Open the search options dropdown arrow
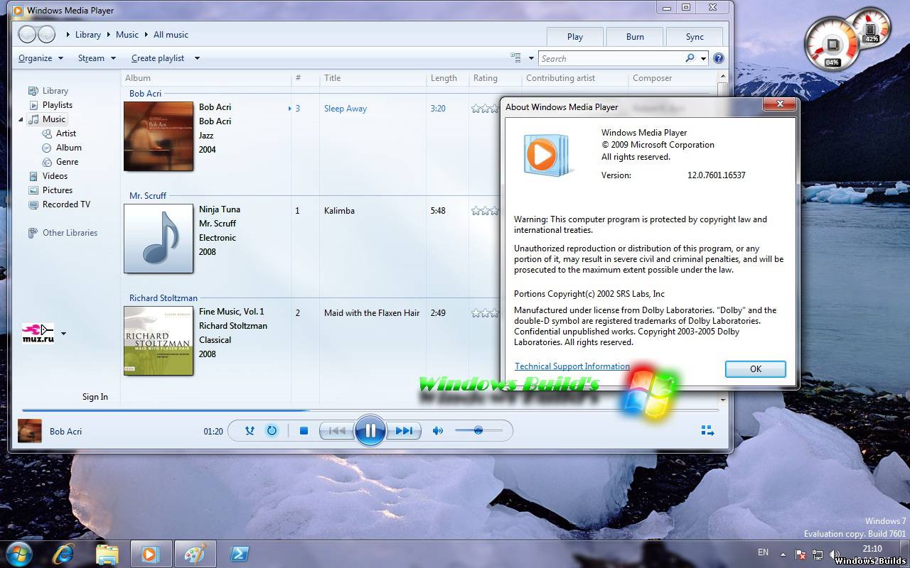 704,59
